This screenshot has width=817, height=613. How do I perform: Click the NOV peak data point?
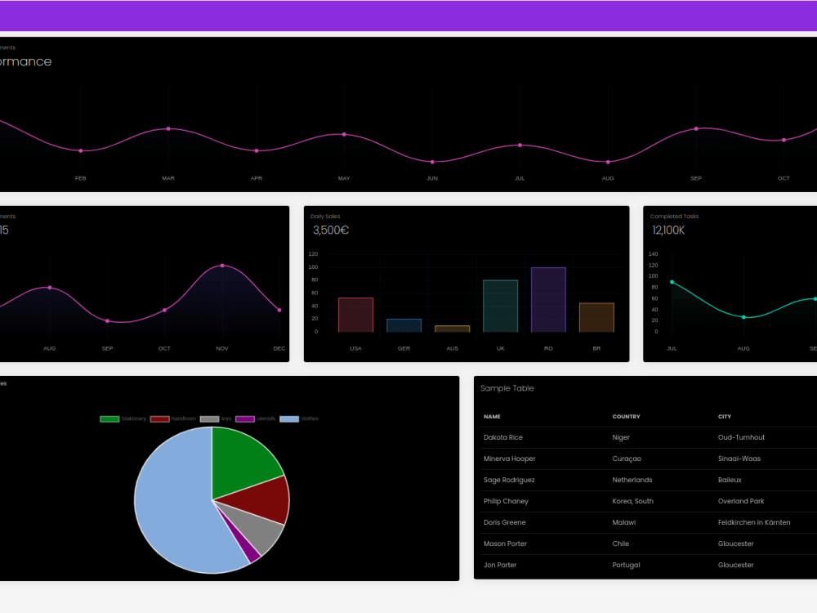(x=221, y=266)
